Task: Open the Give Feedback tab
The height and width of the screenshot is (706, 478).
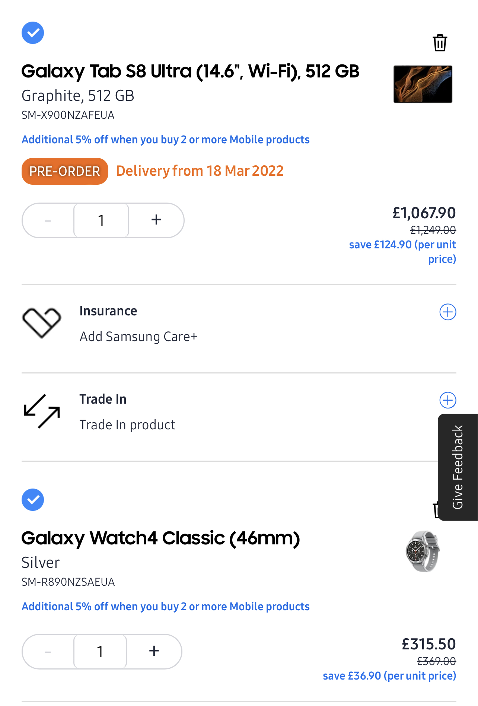Action: [x=458, y=467]
